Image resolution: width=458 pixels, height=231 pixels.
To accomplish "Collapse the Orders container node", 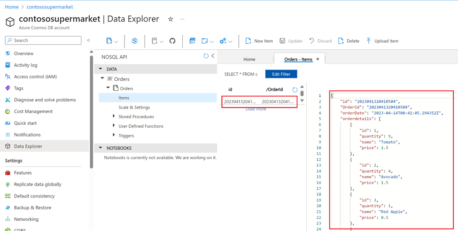I will pos(108,87).
